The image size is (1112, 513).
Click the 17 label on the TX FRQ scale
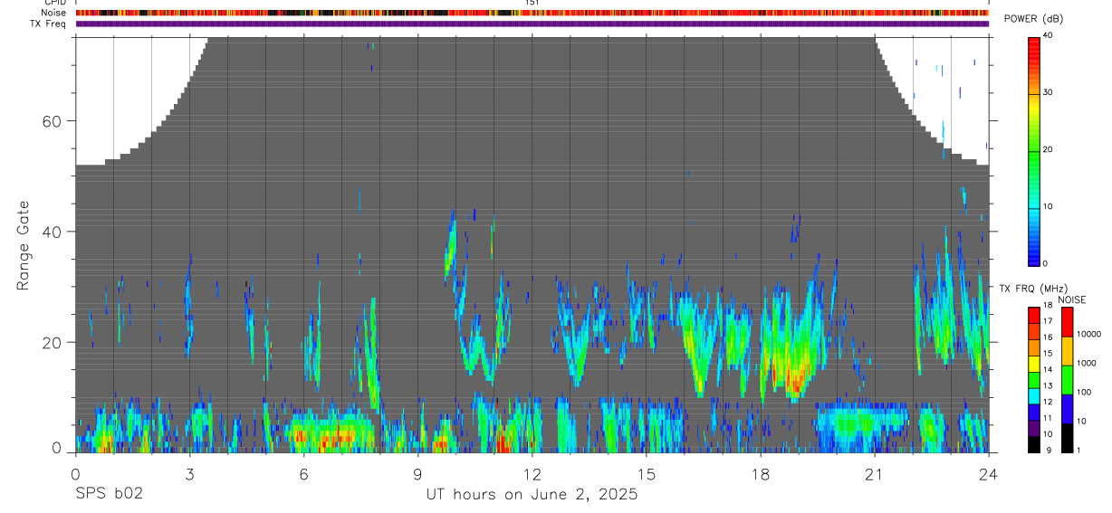tap(1047, 321)
